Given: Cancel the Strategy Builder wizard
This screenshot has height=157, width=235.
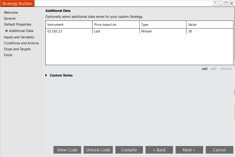Looking at the screenshot, I should point(219,150).
